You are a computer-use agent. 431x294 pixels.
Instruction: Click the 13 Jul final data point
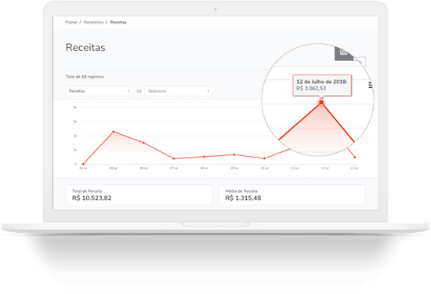[355, 158]
